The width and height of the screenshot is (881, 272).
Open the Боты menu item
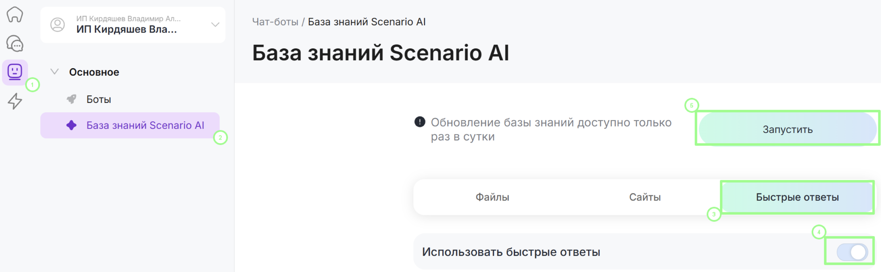99,100
